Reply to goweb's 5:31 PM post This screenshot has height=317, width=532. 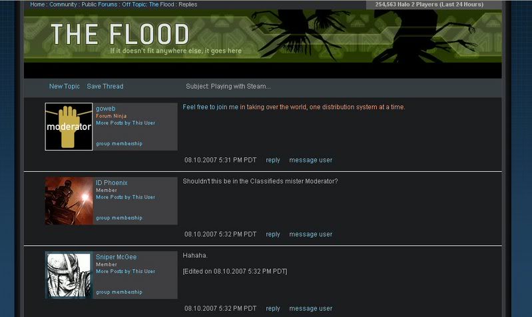273,160
